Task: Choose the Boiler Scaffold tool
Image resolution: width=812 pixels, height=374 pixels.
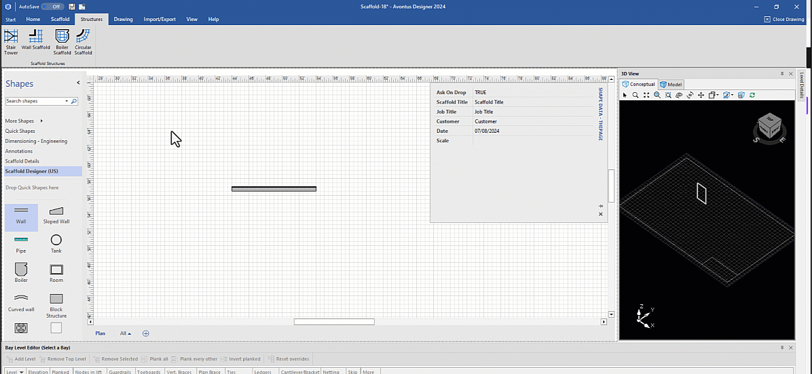Action: [x=62, y=41]
